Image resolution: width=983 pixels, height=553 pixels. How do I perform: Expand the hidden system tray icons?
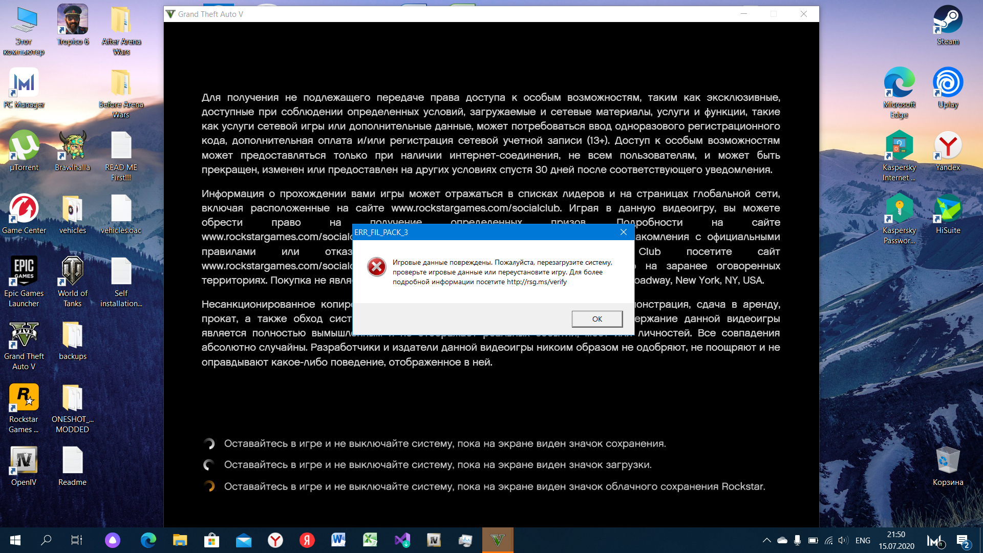(766, 540)
